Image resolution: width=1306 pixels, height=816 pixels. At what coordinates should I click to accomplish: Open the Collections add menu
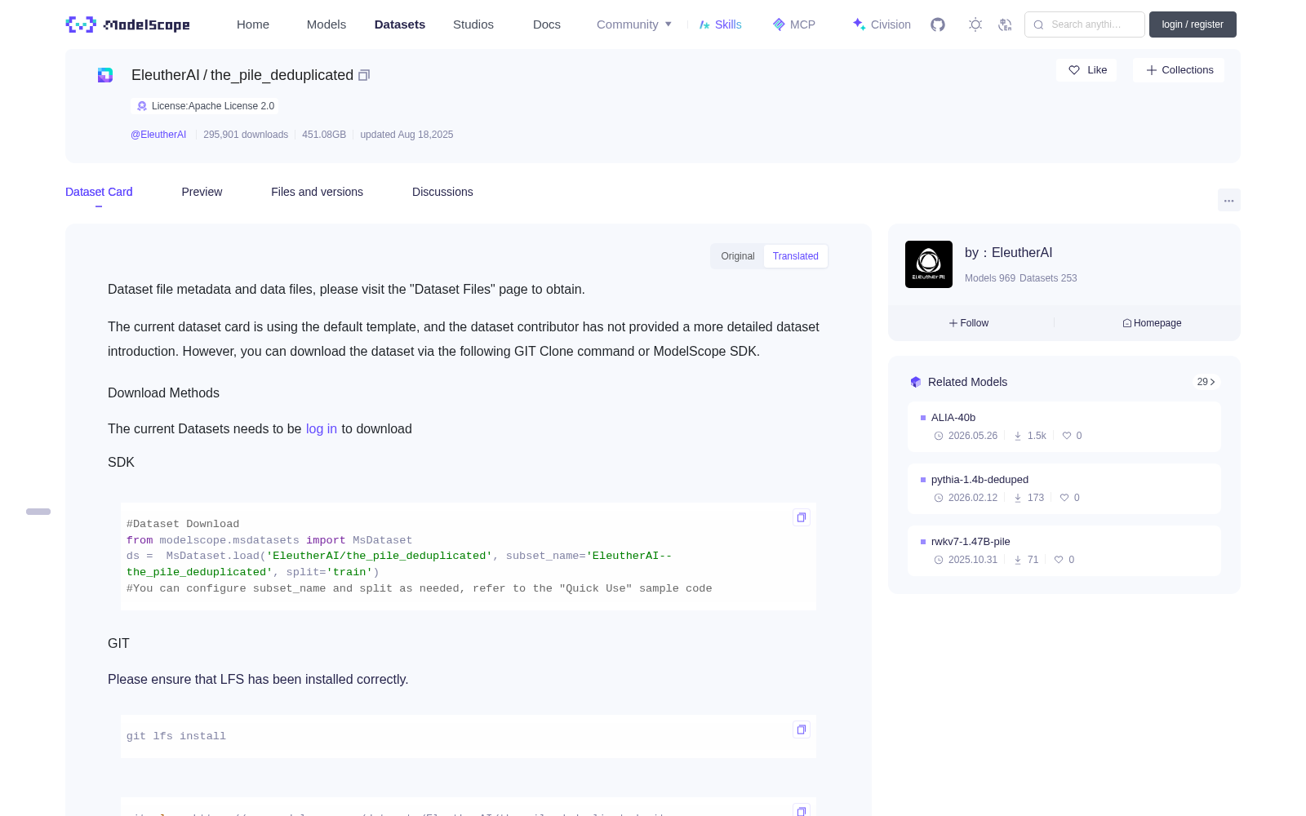(1179, 70)
